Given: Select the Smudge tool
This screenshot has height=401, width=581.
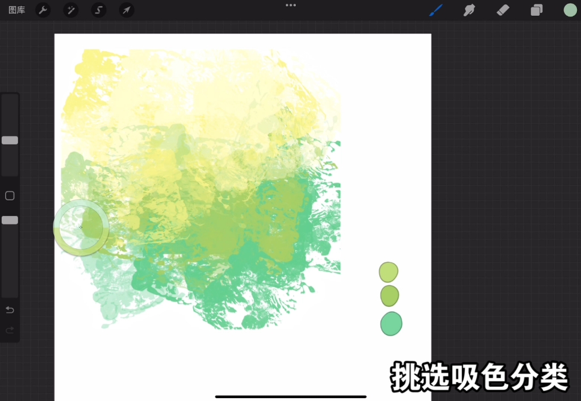Looking at the screenshot, I should point(469,10).
